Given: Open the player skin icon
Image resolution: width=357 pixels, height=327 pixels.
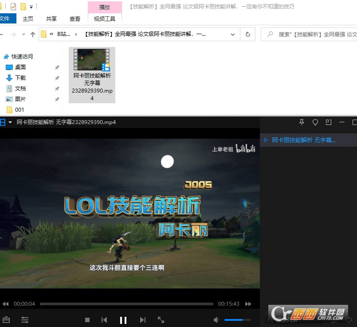Looking at the screenshot, I should pyautogui.click(x=315, y=122).
